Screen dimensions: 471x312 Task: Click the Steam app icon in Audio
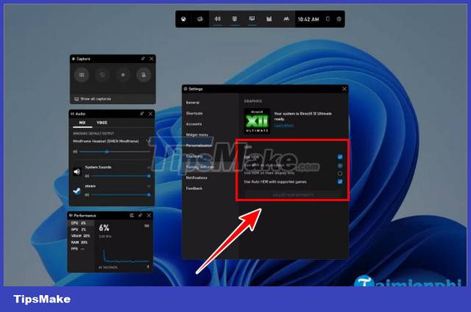pyautogui.click(x=77, y=191)
